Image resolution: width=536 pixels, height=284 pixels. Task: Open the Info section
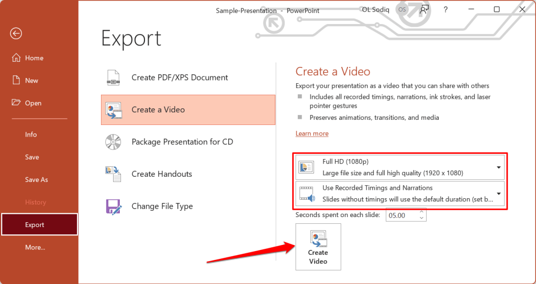click(x=39, y=134)
